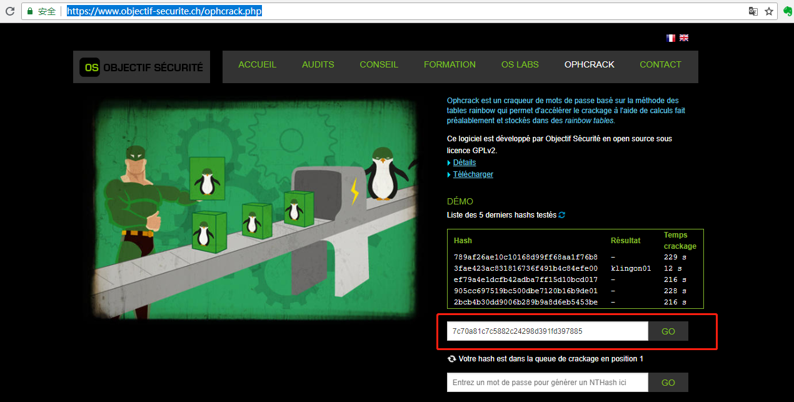Viewport: 794px width, 402px height.
Task: Click the Objectif Sécurité logo
Action: click(141, 67)
